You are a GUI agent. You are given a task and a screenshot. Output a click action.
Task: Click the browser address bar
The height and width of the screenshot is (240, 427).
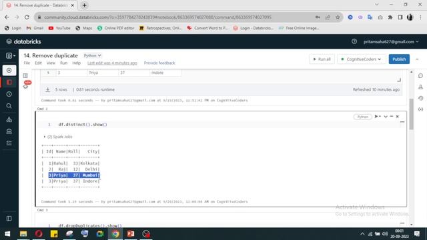click(174, 17)
